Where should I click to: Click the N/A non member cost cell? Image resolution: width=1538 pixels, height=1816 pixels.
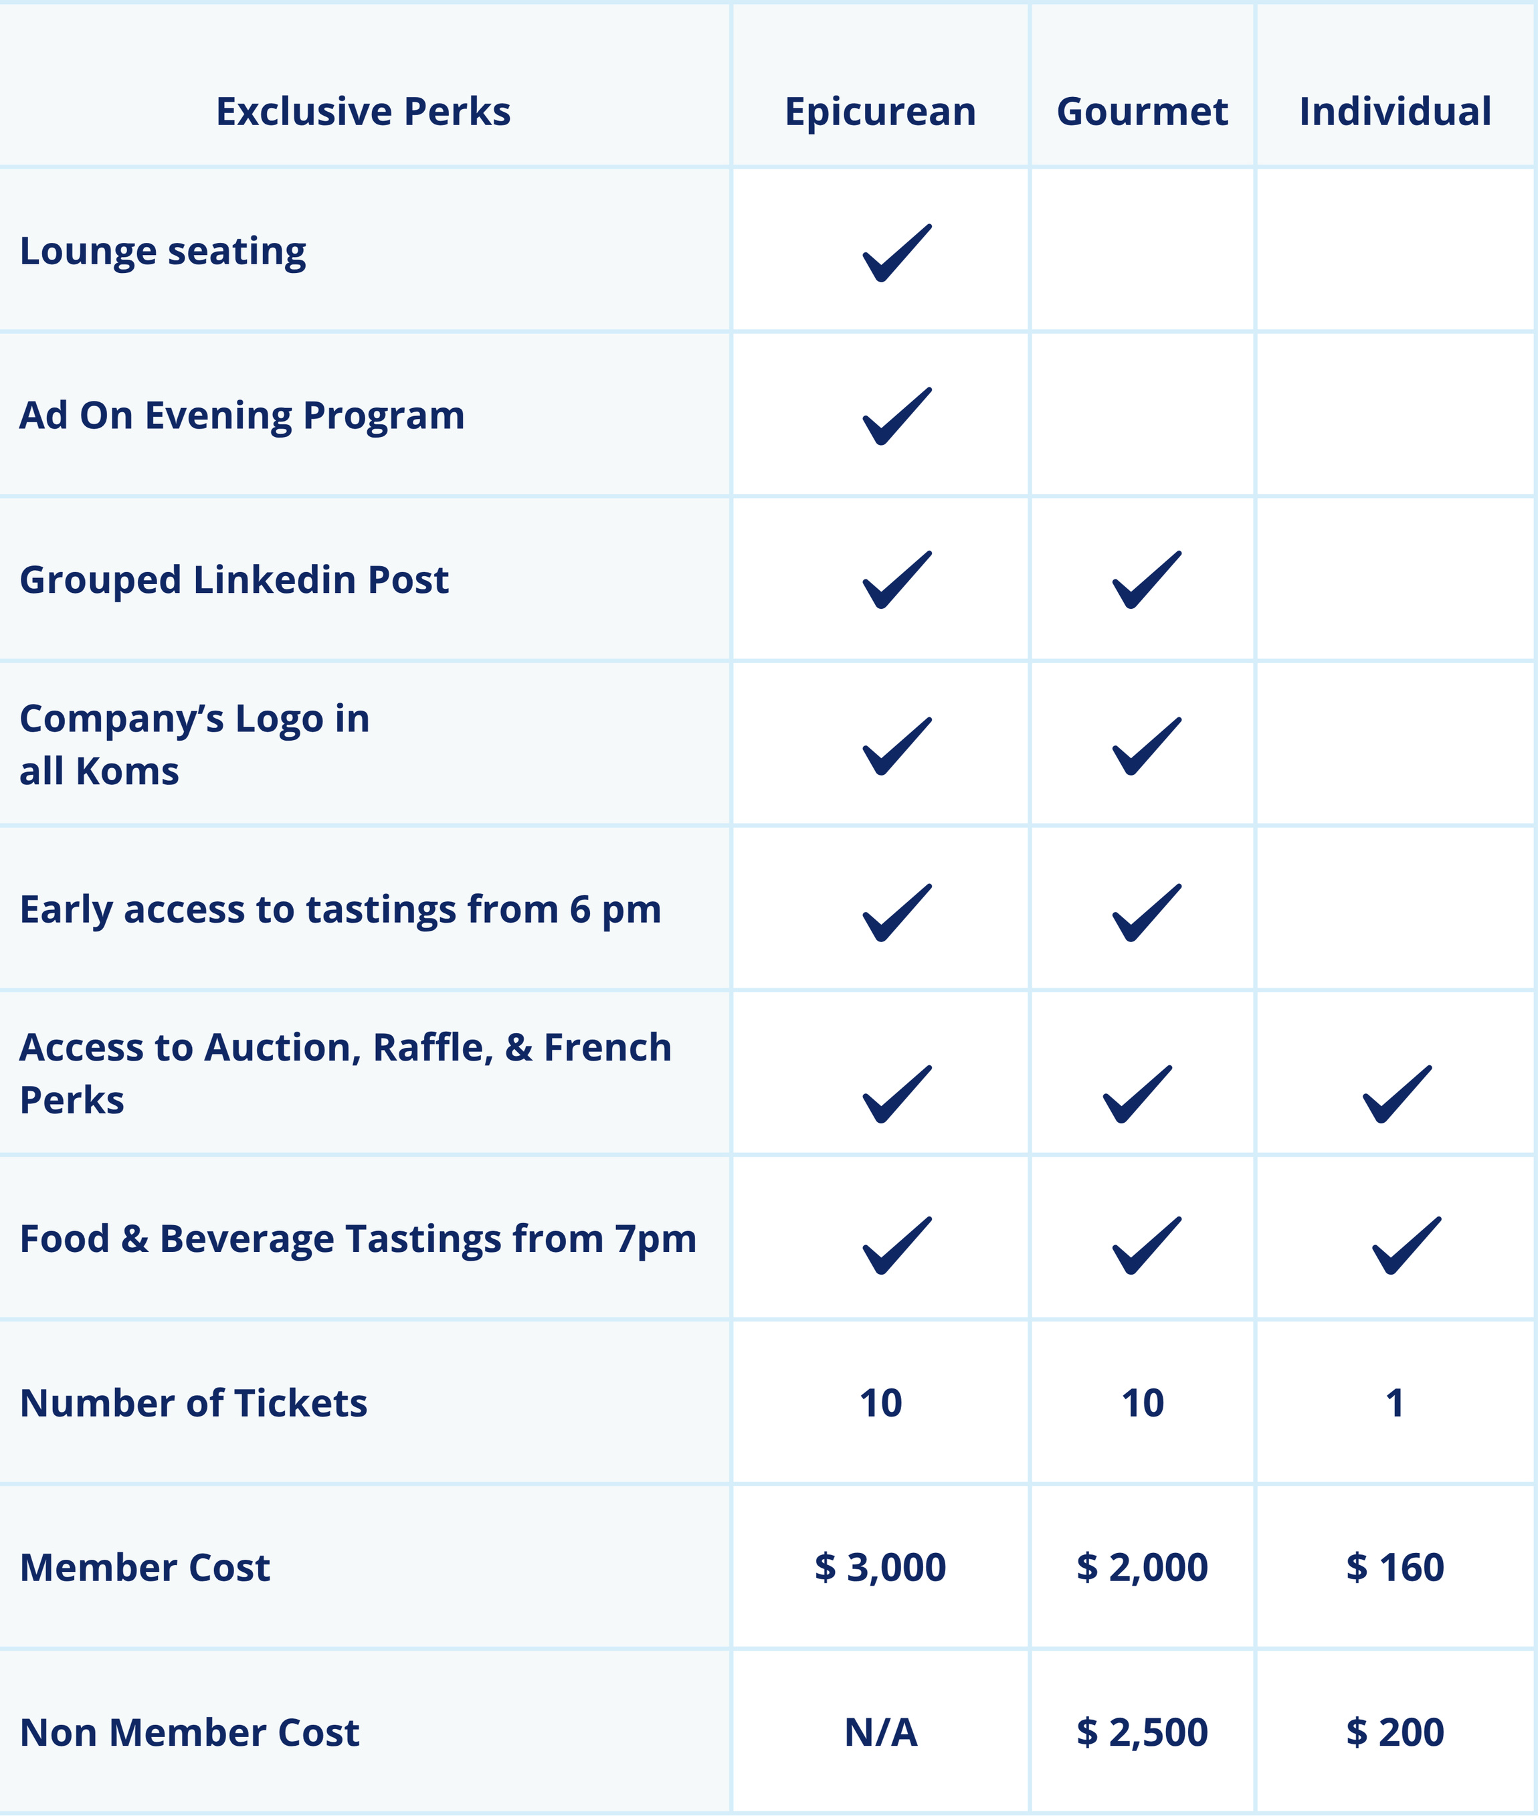click(880, 1732)
